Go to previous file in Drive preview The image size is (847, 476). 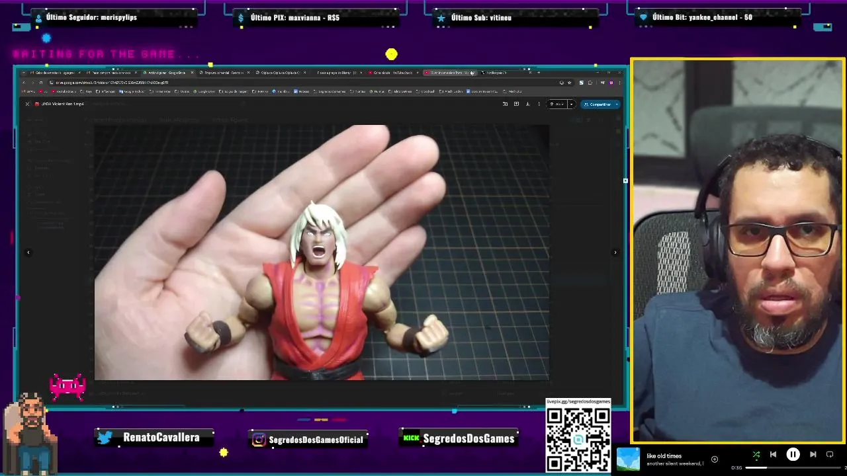point(28,252)
